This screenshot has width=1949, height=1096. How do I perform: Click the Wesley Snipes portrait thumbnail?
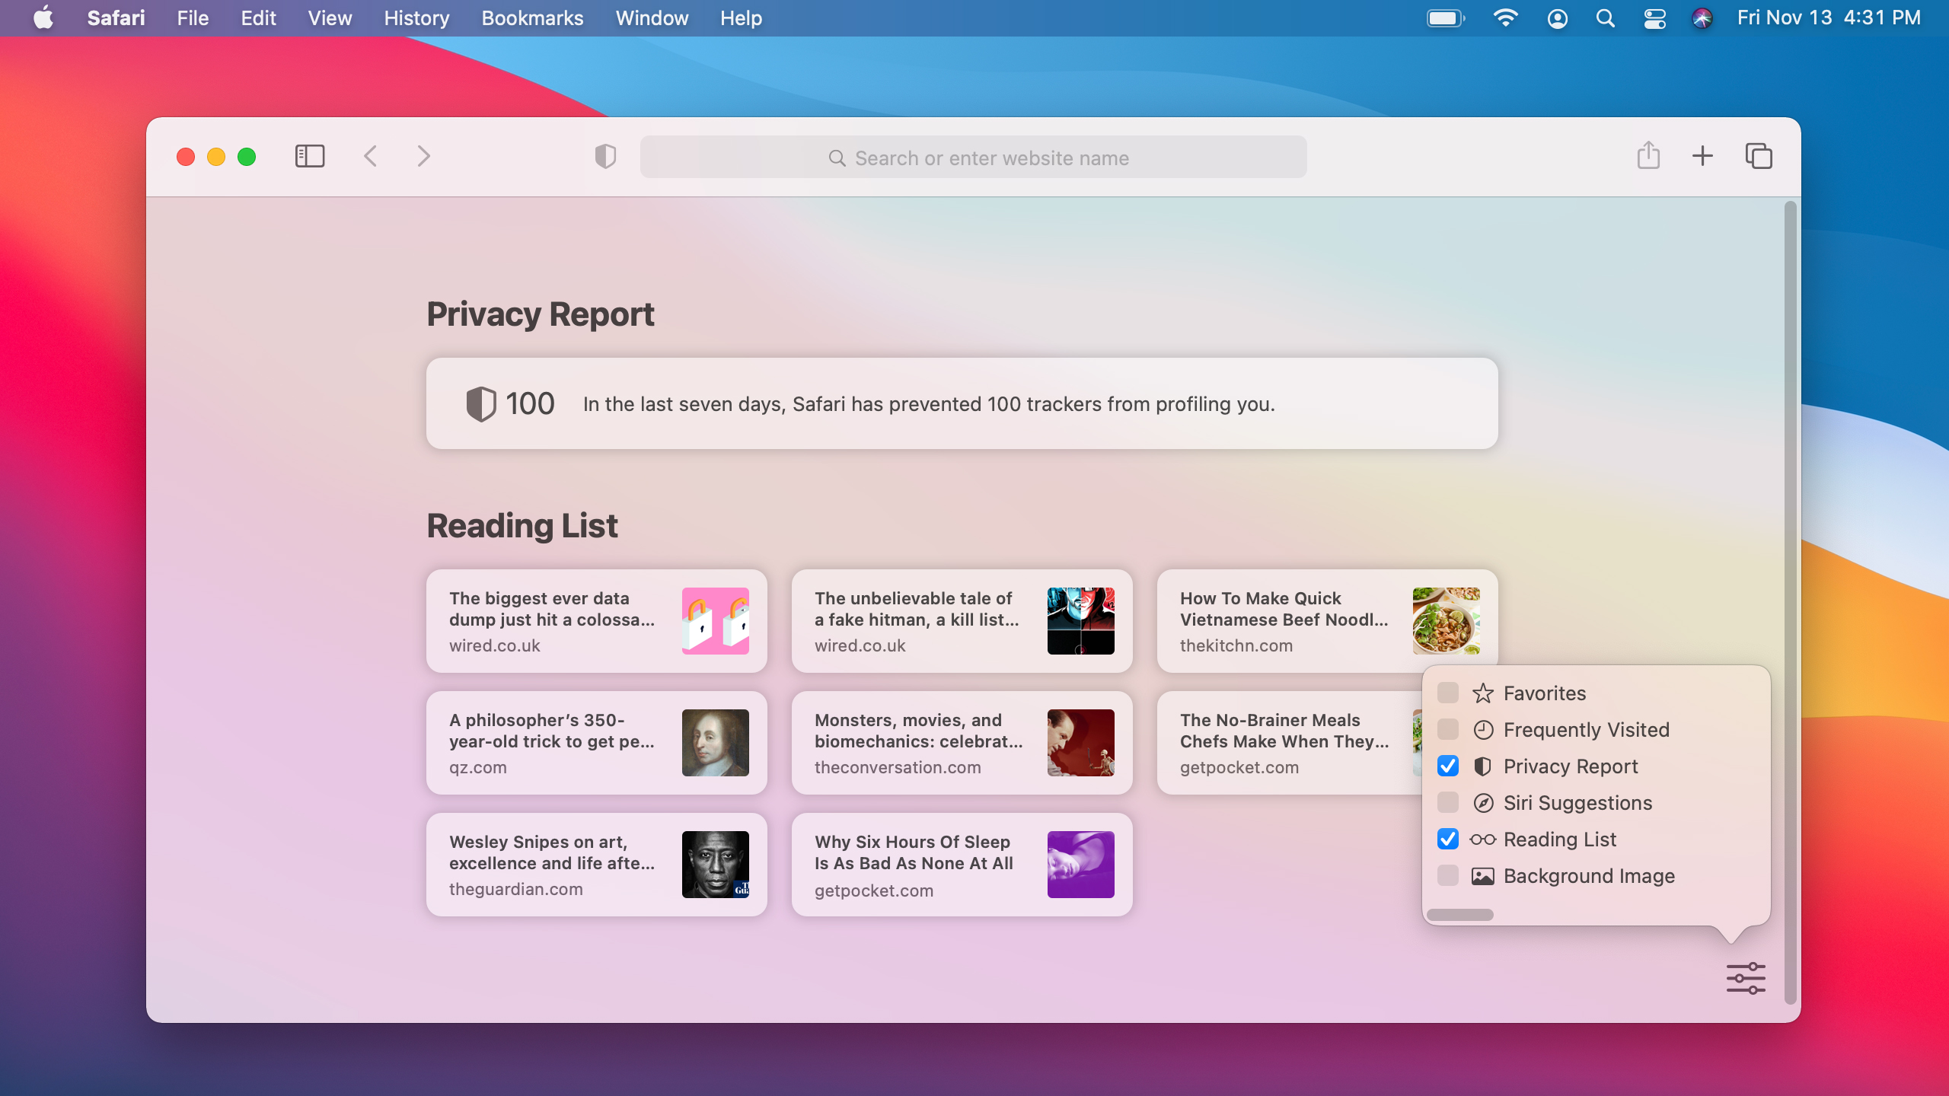point(715,865)
